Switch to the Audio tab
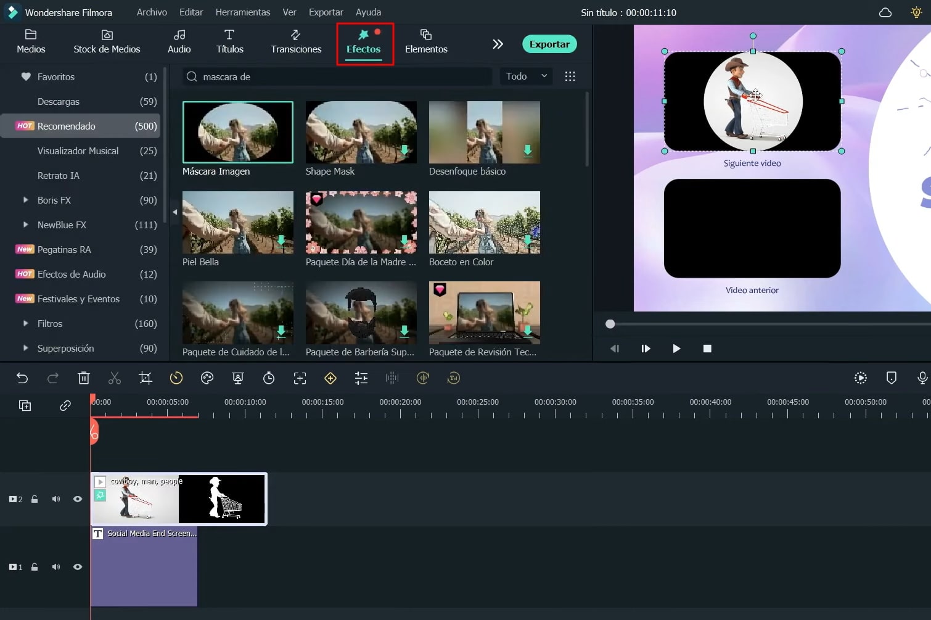The width and height of the screenshot is (931, 620). coord(179,41)
